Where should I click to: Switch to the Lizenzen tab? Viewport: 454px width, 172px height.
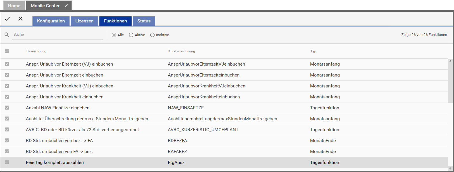[84, 21]
